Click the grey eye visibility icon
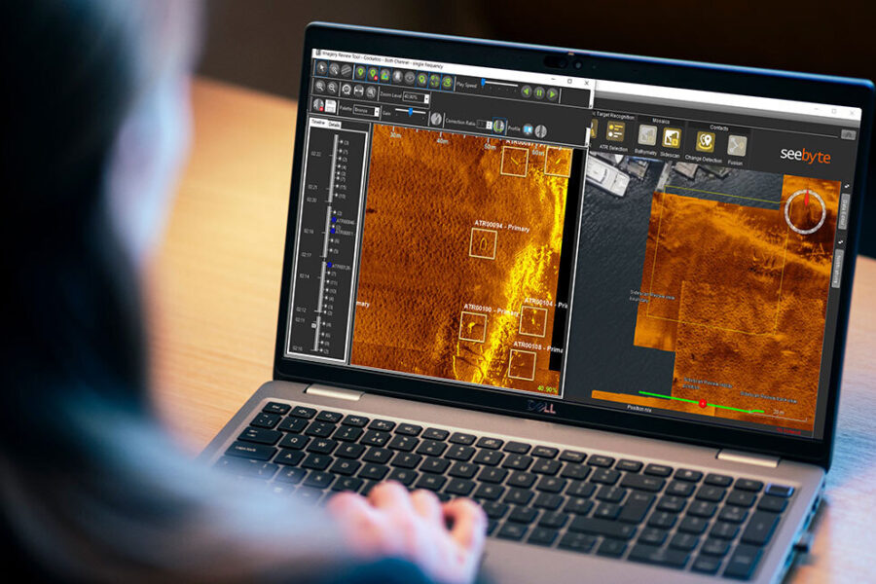 tap(410, 78)
